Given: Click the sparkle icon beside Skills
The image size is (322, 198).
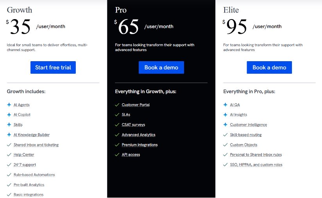Looking at the screenshot, I should (x=9, y=124).
